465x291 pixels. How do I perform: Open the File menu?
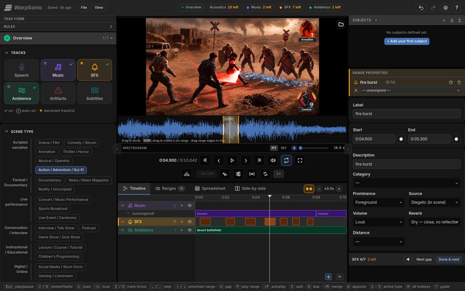click(84, 7)
